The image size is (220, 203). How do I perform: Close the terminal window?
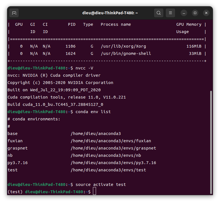pyautogui.click(x=206, y=13)
